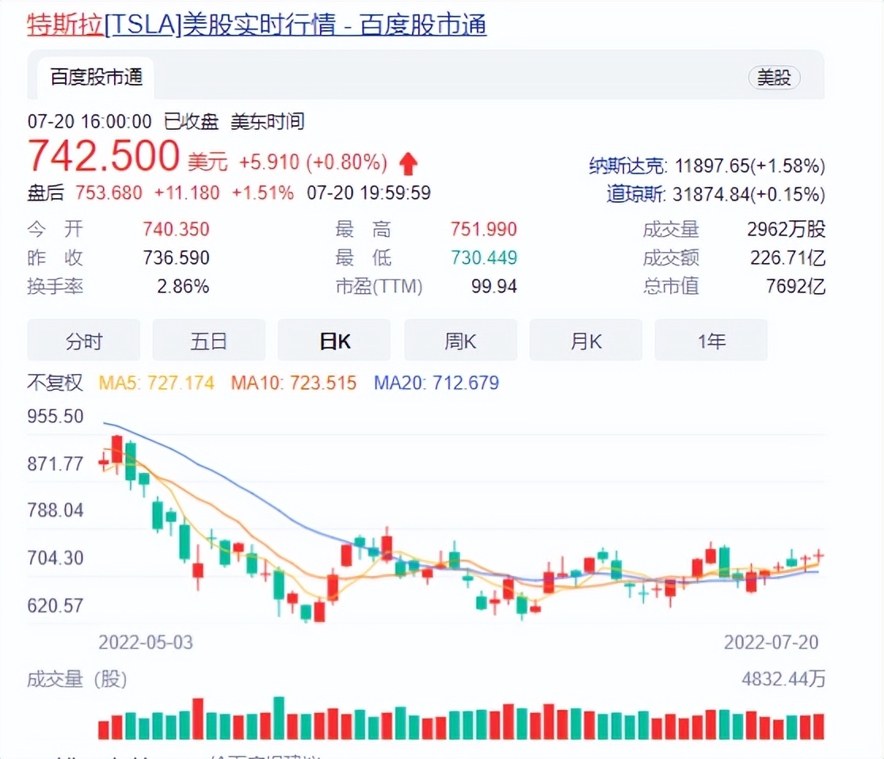
Task: Switch chart to 分时 view
Action: pyautogui.click(x=83, y=341)
